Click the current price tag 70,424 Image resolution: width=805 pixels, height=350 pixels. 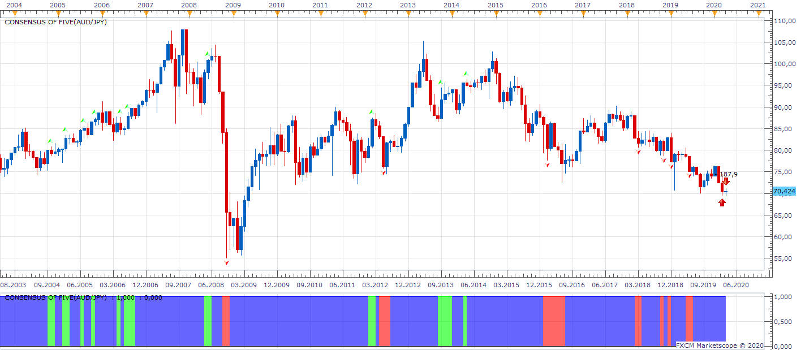tap(784, 192)
